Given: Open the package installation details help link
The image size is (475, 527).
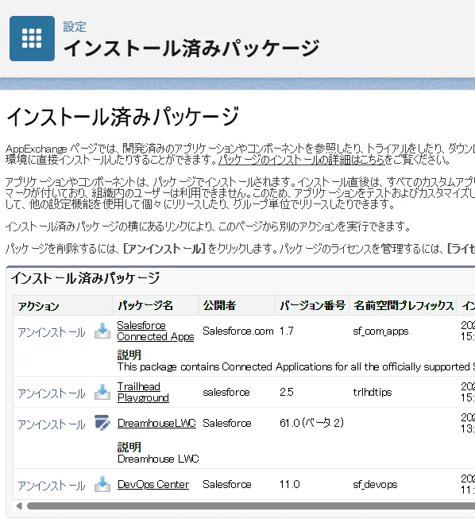Looking at the screenshot, I should pyautogui.click(x=302, y=160).
